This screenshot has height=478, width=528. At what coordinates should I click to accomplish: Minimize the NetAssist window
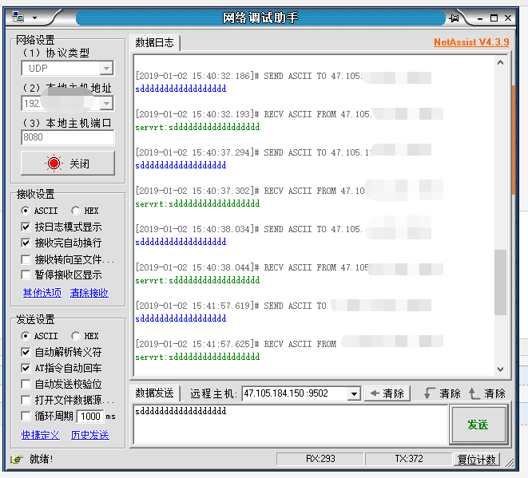[x=480, y=18]
